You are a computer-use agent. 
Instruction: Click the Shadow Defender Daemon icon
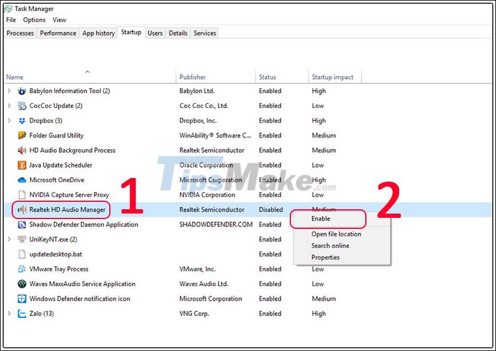pyautogui.click(x=22, y=225)
